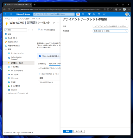Click the header feedback icon
Viewport: 133px width, 138px height.
(x=104, y=14)
